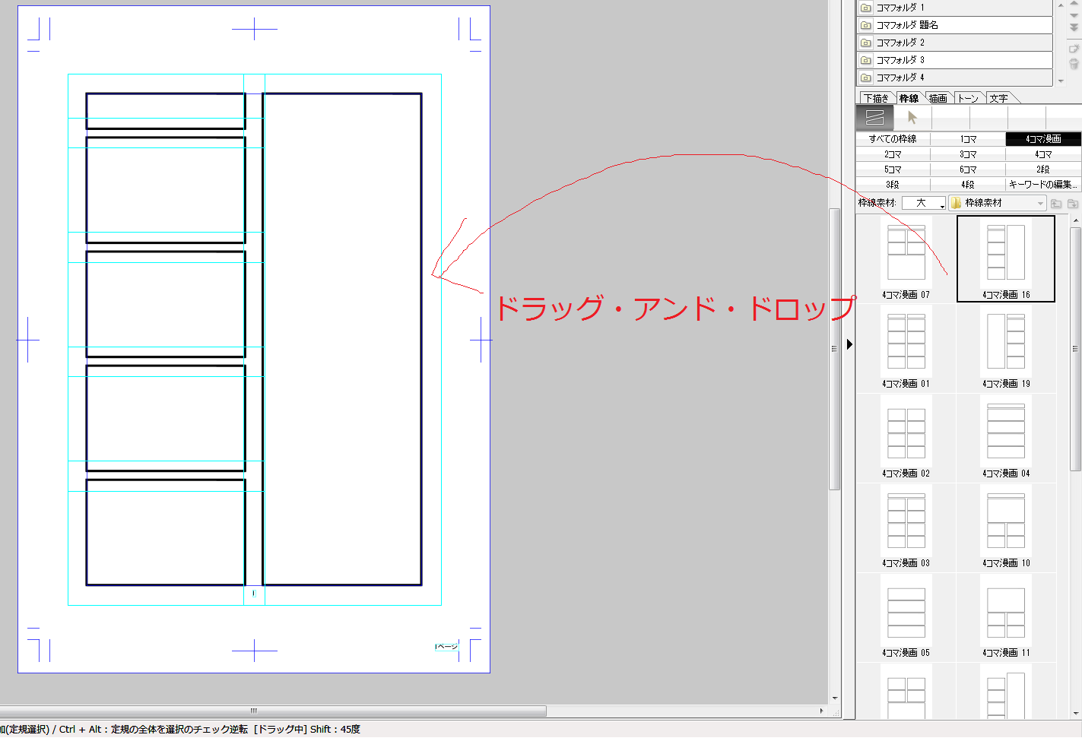Switch to the 下描き tab
Image resolution: width=1082 pixels, height=738 pixels.
(x=876, y=98)
